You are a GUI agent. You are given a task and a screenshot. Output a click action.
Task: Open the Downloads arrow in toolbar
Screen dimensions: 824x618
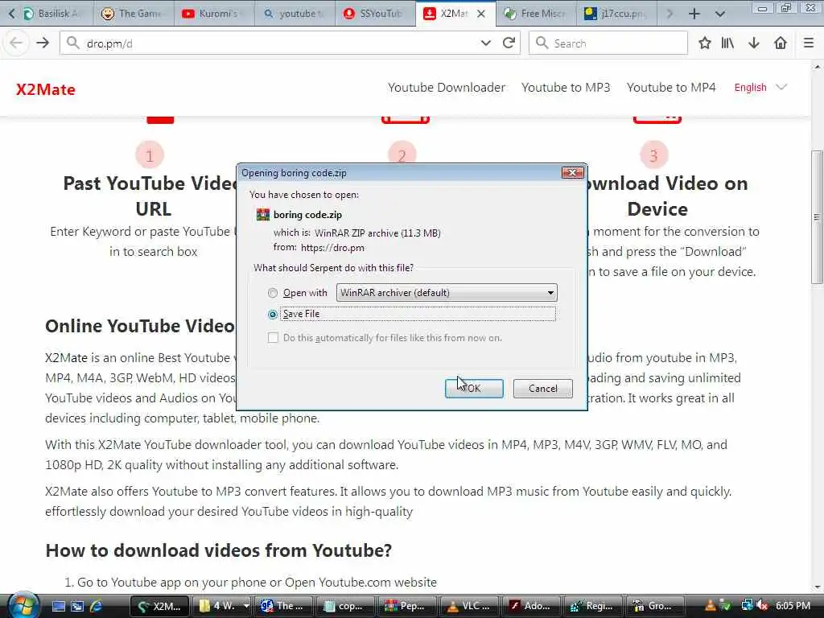tap(754, 43)
